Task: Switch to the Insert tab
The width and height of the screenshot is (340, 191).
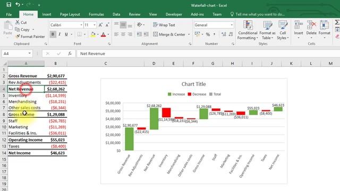Action: tap(47, 14)
